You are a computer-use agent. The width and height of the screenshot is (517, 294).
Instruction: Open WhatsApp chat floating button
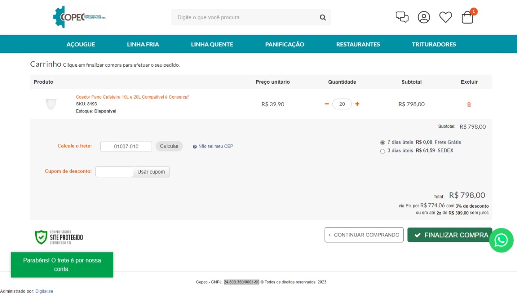click(x=501, y=240)
